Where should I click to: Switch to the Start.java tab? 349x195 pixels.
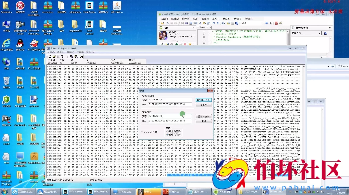[x=205, y=27]
